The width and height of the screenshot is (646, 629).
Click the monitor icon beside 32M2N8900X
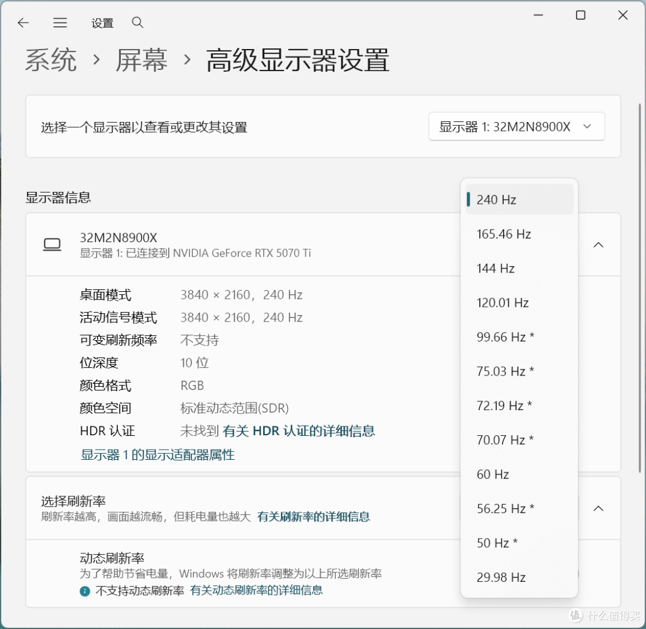point(52,245)
